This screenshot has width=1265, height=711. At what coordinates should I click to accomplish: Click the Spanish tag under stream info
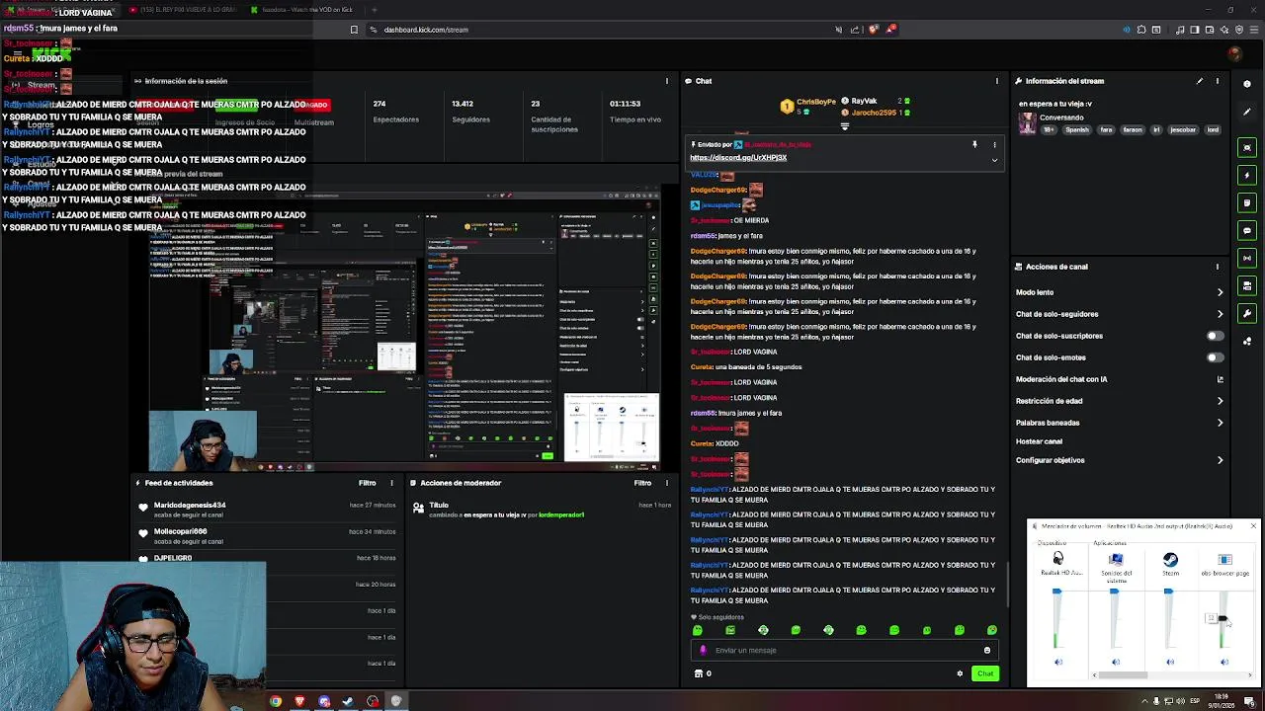pos(1077,129)
